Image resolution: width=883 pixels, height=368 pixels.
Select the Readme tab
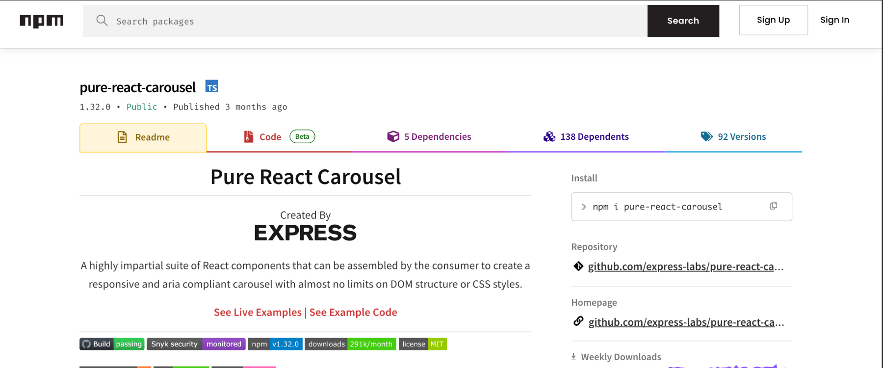coord(143,137)
